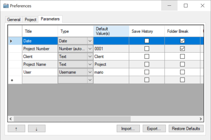Click the horizontal scrollbar thumb
Screen dimensions: 211x140
pyautogui.click(x=72, y=119)
